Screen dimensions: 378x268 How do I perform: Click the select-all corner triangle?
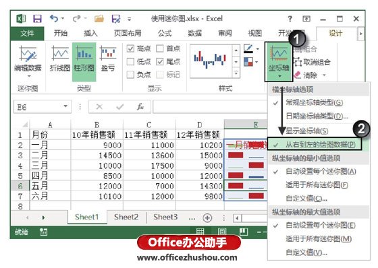[x=25, y=125]
